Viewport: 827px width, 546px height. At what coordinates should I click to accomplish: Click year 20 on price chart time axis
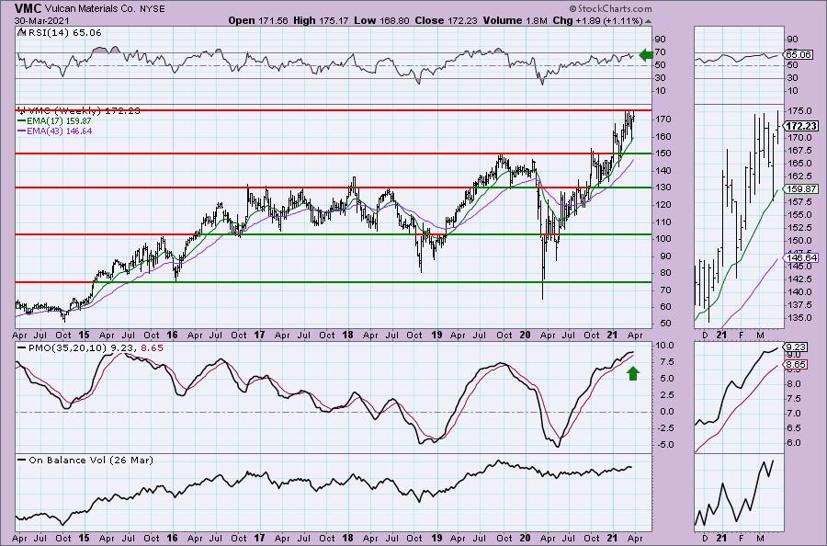pyautogui.click(x=526, y=335)
